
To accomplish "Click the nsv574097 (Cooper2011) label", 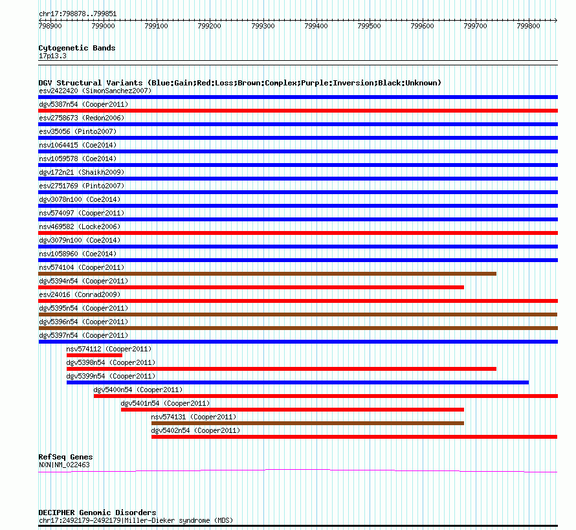I will point(82,213).
